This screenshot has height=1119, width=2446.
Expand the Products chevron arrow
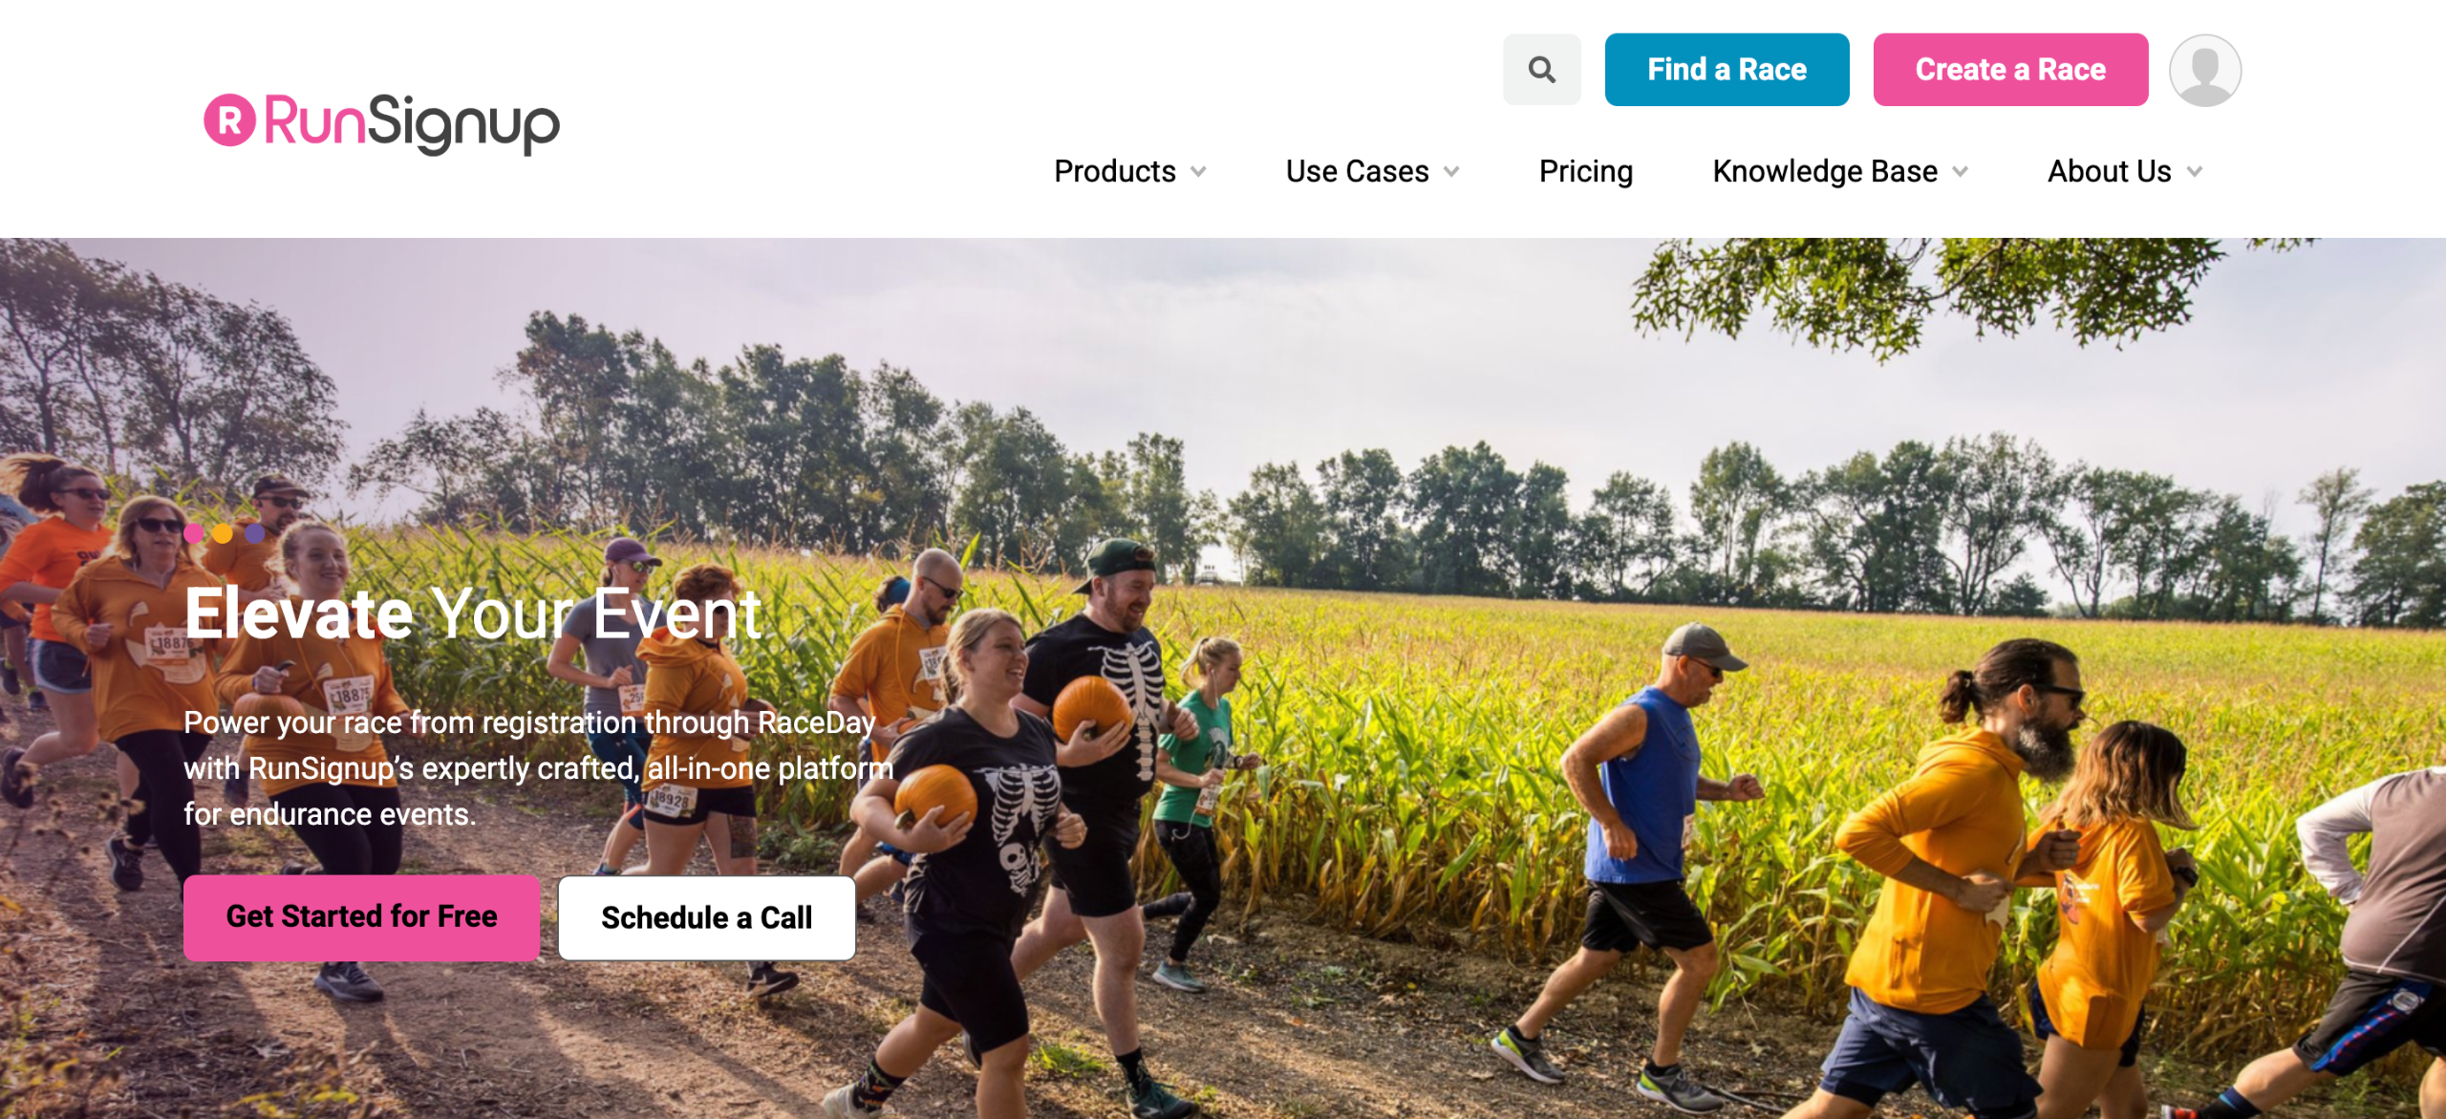tap(1198, 172)
